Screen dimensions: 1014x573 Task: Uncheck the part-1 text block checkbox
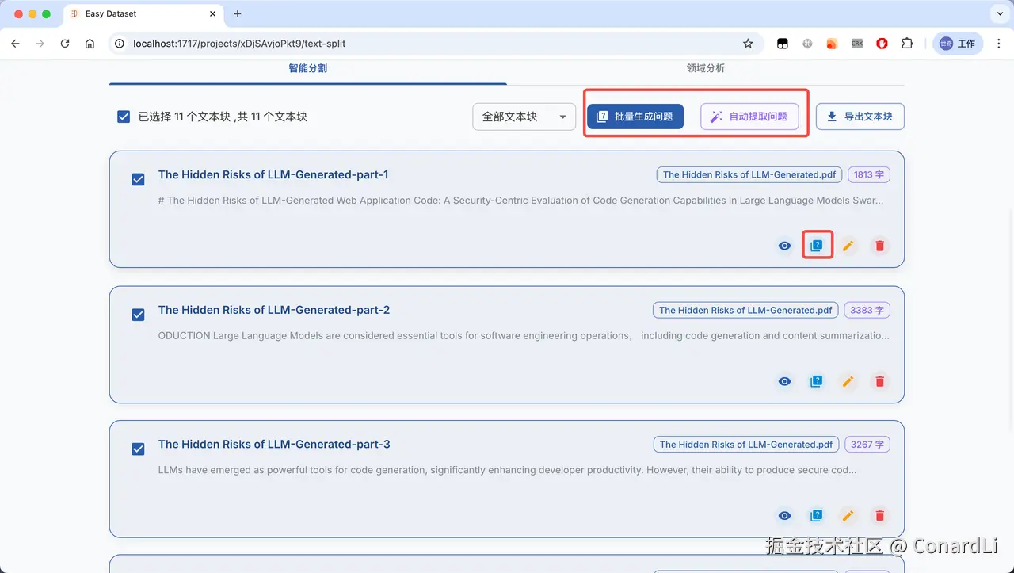138,180
